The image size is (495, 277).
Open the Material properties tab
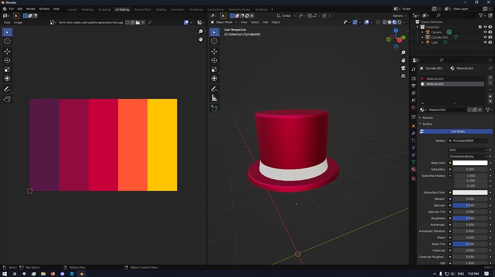[x=414, y=169]
